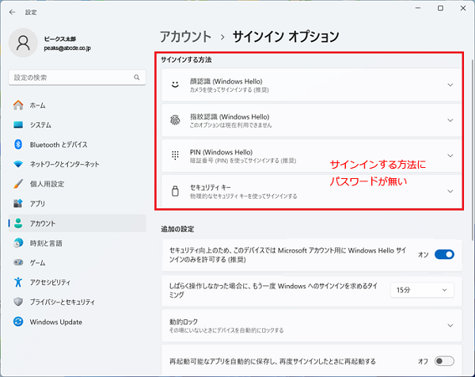This screenshot has height=377, width=475.
Task: Click the Bluetooth とデバイス icon
Action: tap(18, 144)
